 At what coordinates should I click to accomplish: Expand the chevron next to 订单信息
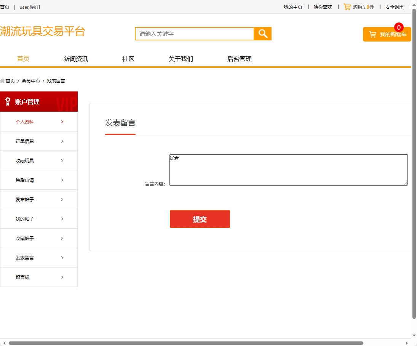(62, 141)
